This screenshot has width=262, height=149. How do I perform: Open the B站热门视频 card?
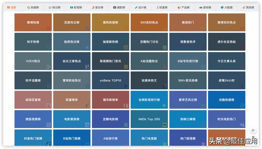[72, 138]
